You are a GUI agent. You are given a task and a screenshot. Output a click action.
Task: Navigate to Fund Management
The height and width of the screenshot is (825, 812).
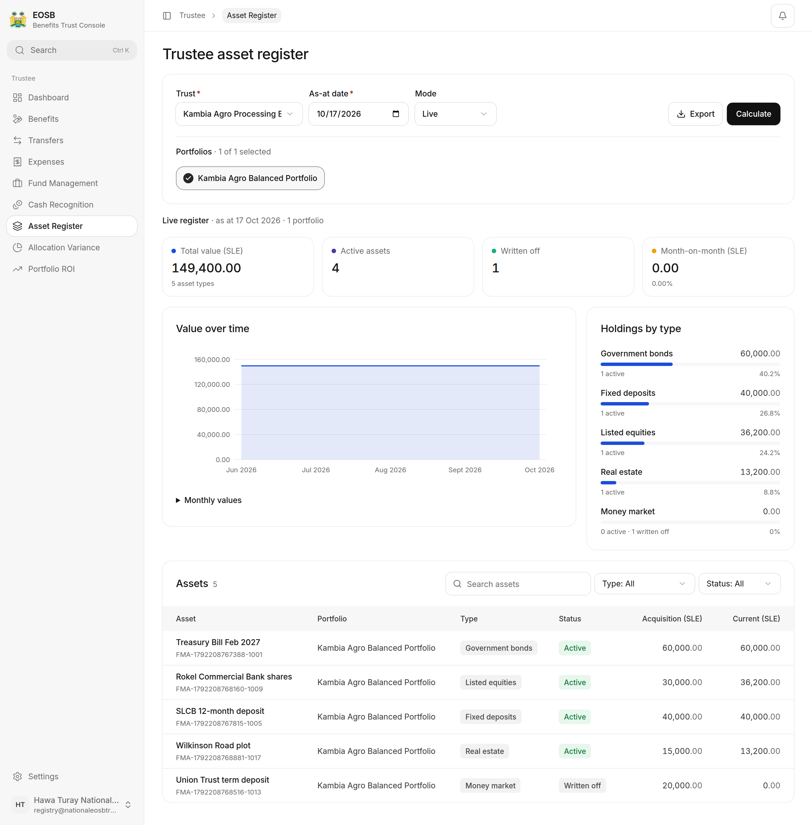pos(72,183)
